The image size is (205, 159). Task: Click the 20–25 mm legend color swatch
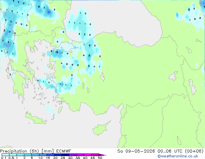tap(58, 155)
